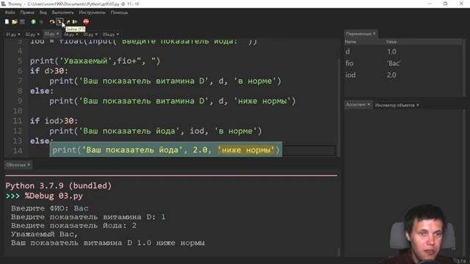Click the Step over debugger icon
Image resolution: width=470 pixels, height=264 pixels.
click(52, 21)
